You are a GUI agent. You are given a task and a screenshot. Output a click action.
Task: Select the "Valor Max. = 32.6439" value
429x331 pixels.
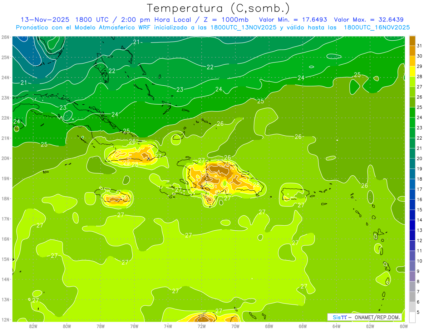point(369,19)
